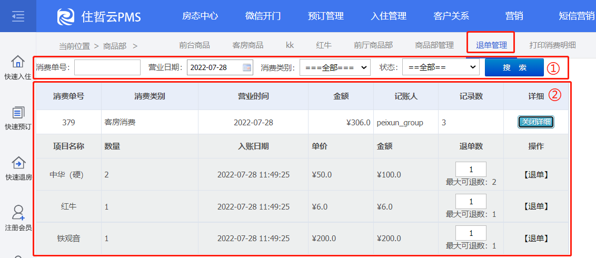Image resolution: width=596 pixels, height=258 pixels.
Task: Click amount ¥306.0 cell
Action: click(x=341, y=122)
